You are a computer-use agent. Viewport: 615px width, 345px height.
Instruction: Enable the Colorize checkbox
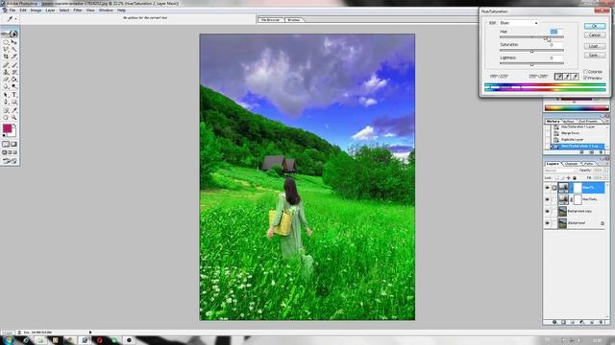coord(585,72)
